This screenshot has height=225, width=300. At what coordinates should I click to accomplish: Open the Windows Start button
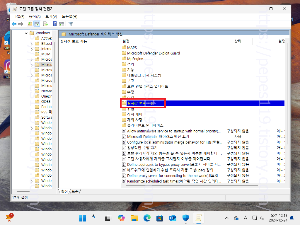[82, 218]
